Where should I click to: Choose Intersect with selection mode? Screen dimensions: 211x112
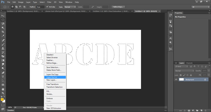tap(24, 7)
